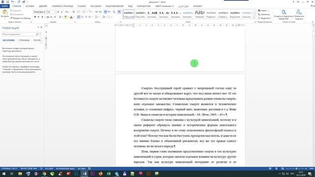
Task: Toggle bold formatting
Action: pos(35,17)
